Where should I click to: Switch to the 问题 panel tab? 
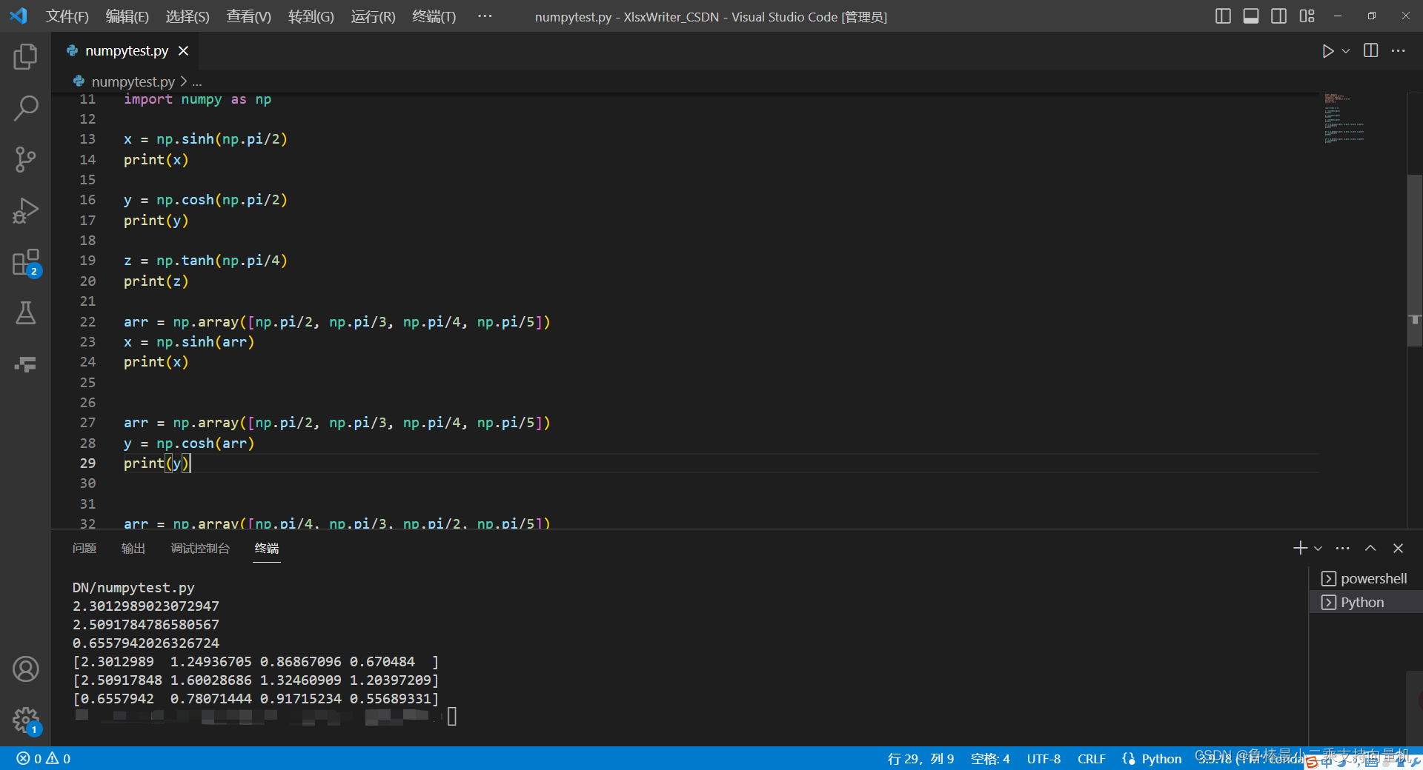click(x=84, y=548)
